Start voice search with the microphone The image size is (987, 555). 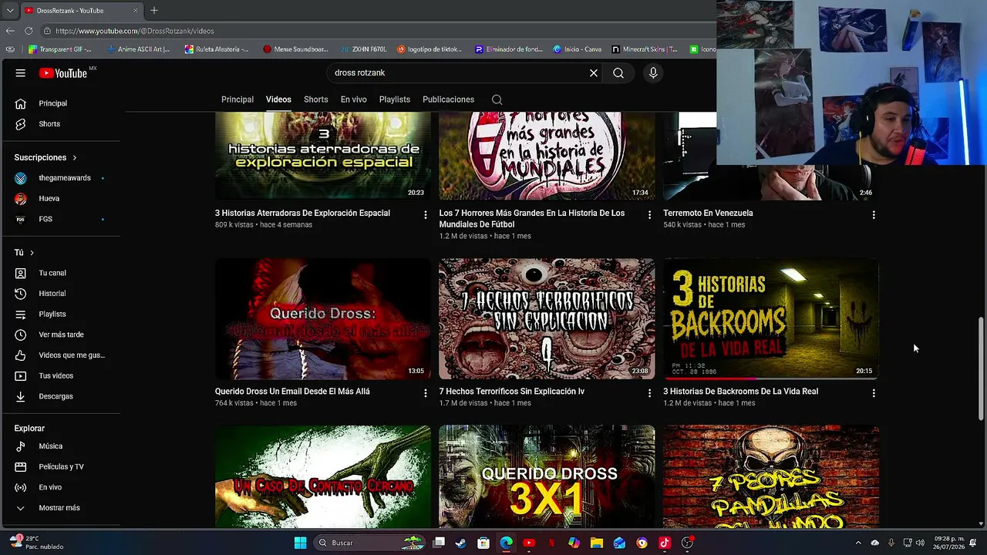click(653, 73)
